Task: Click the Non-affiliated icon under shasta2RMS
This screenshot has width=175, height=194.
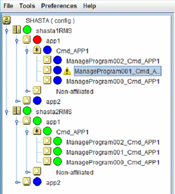Action: 37,171
